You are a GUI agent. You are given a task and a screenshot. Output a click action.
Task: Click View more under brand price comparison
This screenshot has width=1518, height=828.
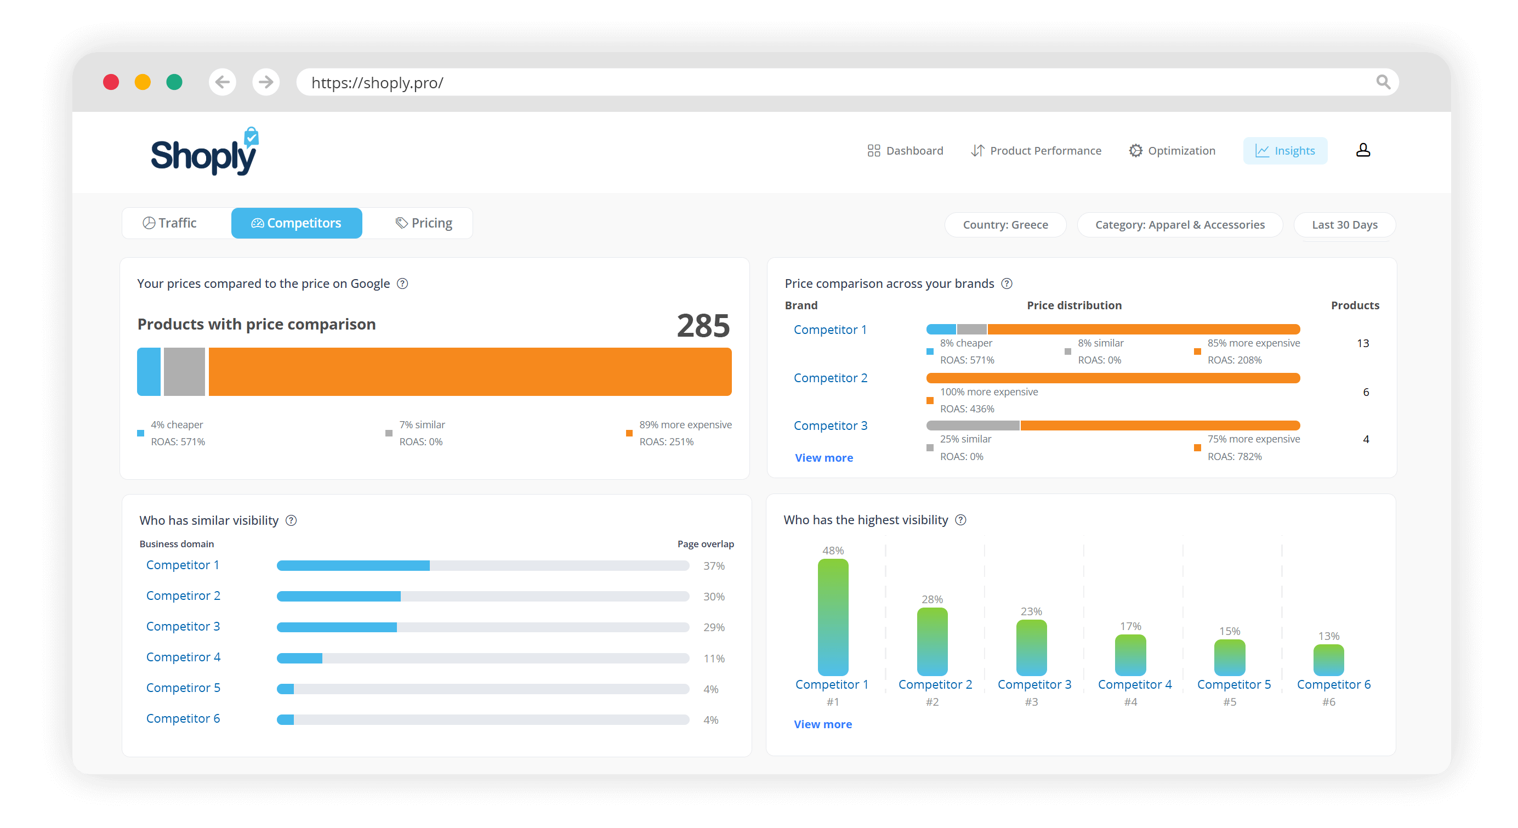(823, 458)
